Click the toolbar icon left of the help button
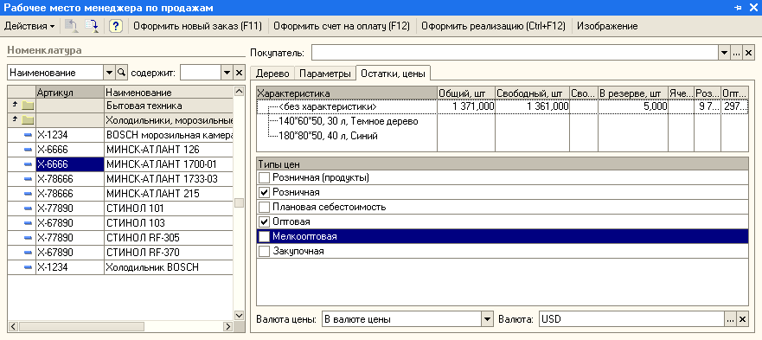The width and height of the screenshot is (762, 340). click(92, 26)
